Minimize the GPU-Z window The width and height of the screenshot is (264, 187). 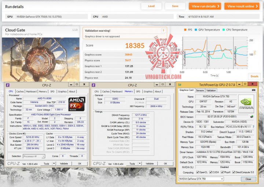239,84
